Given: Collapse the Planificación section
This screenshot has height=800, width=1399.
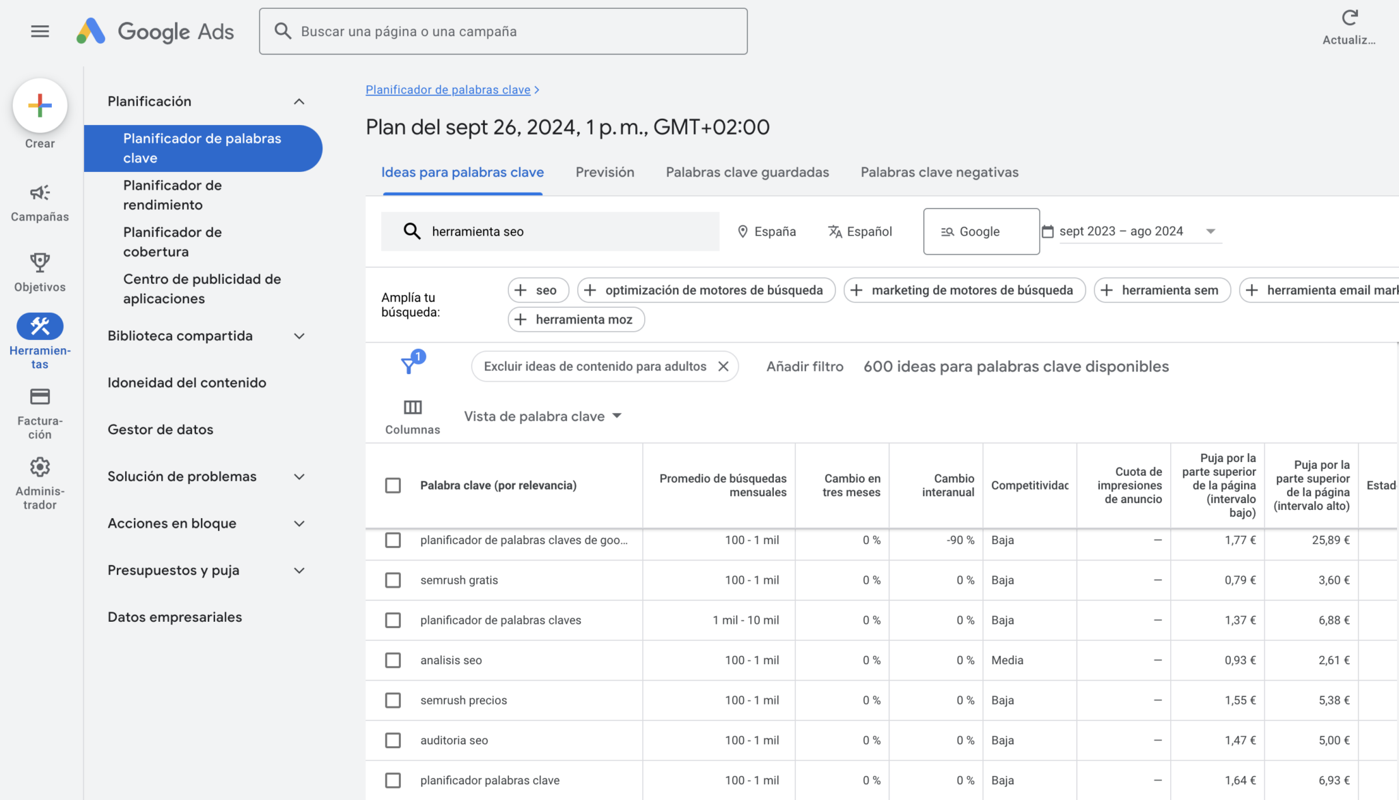Looking at the screenshot, I should tap(299, 102).
